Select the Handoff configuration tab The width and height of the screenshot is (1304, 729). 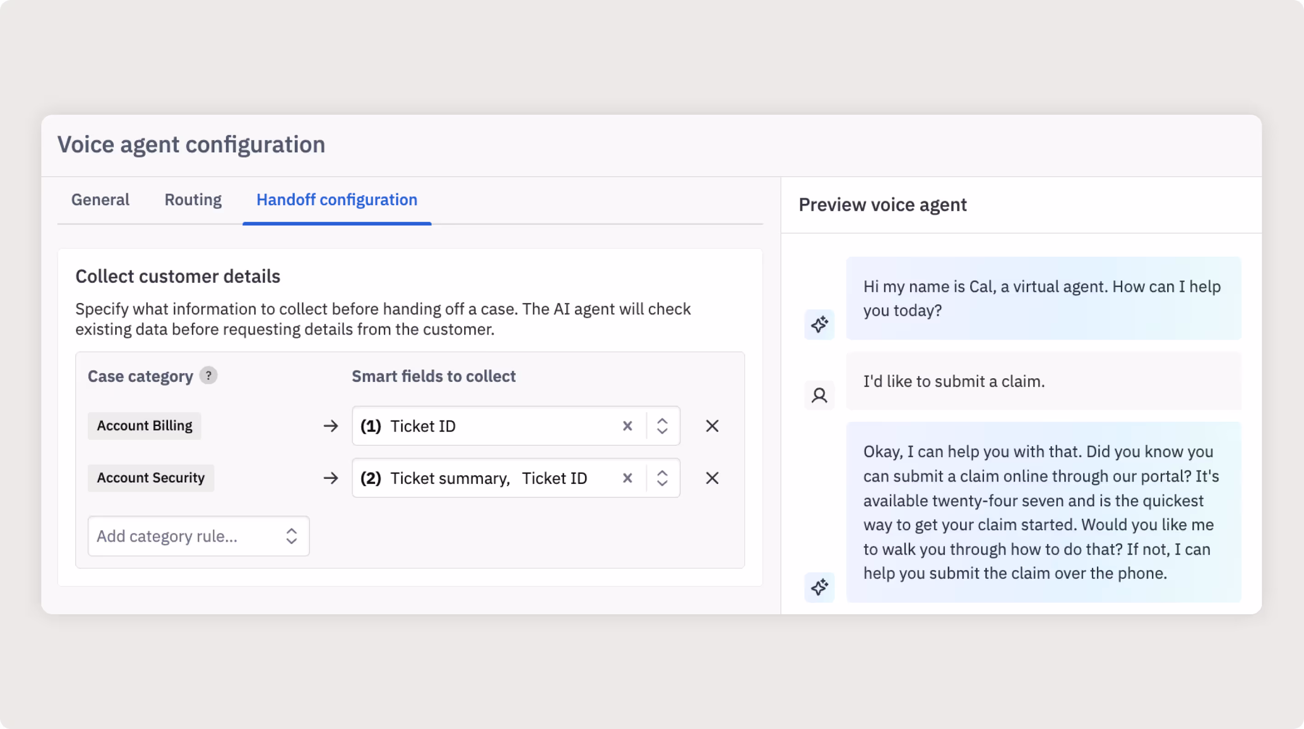[337, 199]
